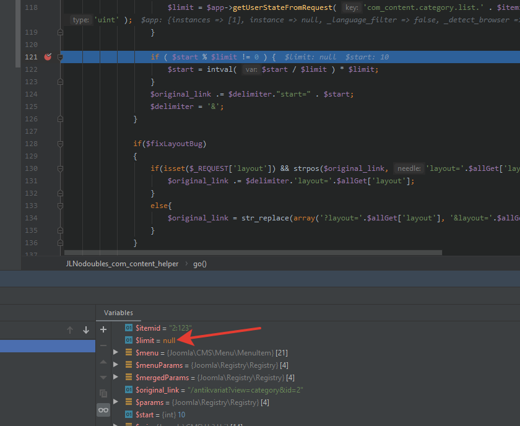This screenshot has height=426, width=520.
Task: Expand the $menuParams variable node
Action: point(116,365)
